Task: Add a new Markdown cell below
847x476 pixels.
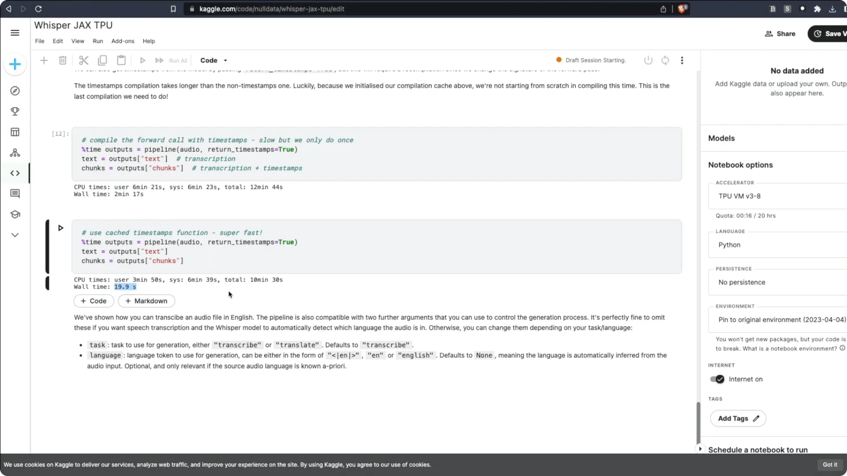Action: [x=146, y=301]
